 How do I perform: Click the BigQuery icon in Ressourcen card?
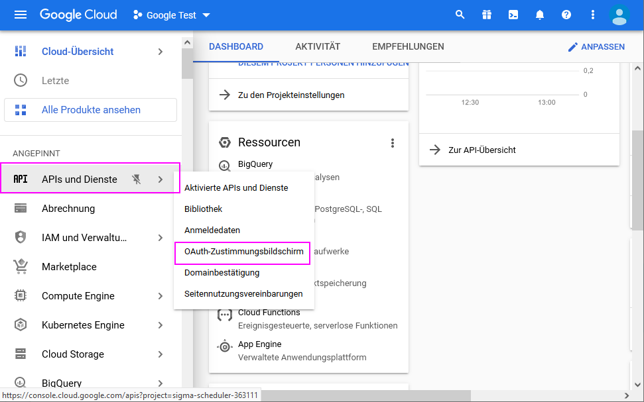225,166
